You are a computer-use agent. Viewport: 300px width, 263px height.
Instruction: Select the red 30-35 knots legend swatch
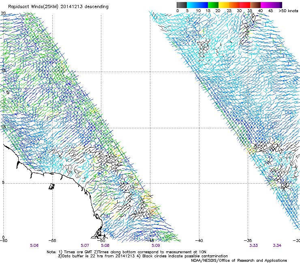[x=245, y=5]
